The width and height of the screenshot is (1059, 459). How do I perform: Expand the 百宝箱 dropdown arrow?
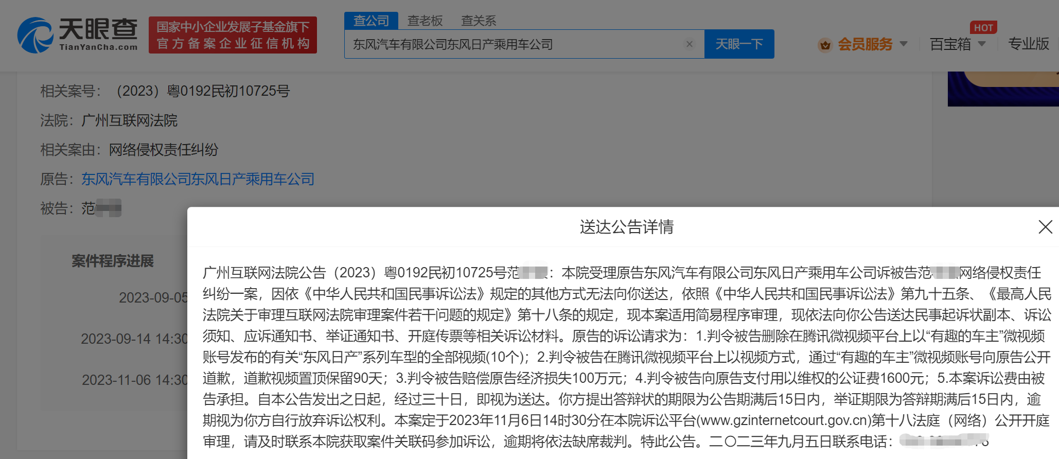pyautogui.click(x=982, y=44)
